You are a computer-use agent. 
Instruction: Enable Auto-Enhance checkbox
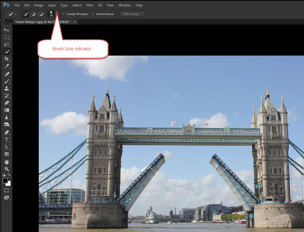tap(93, 14)
